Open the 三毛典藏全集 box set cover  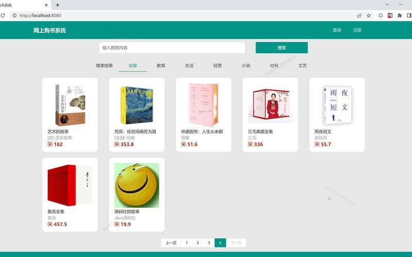click(270, 105)
